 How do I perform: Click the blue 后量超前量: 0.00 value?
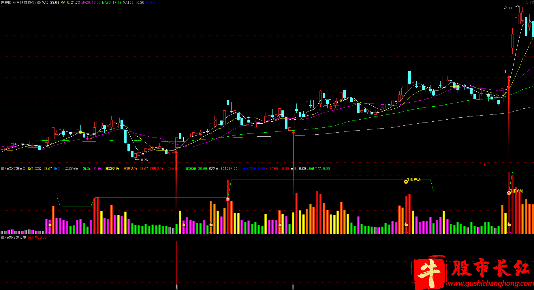click(x=252, y=169)
